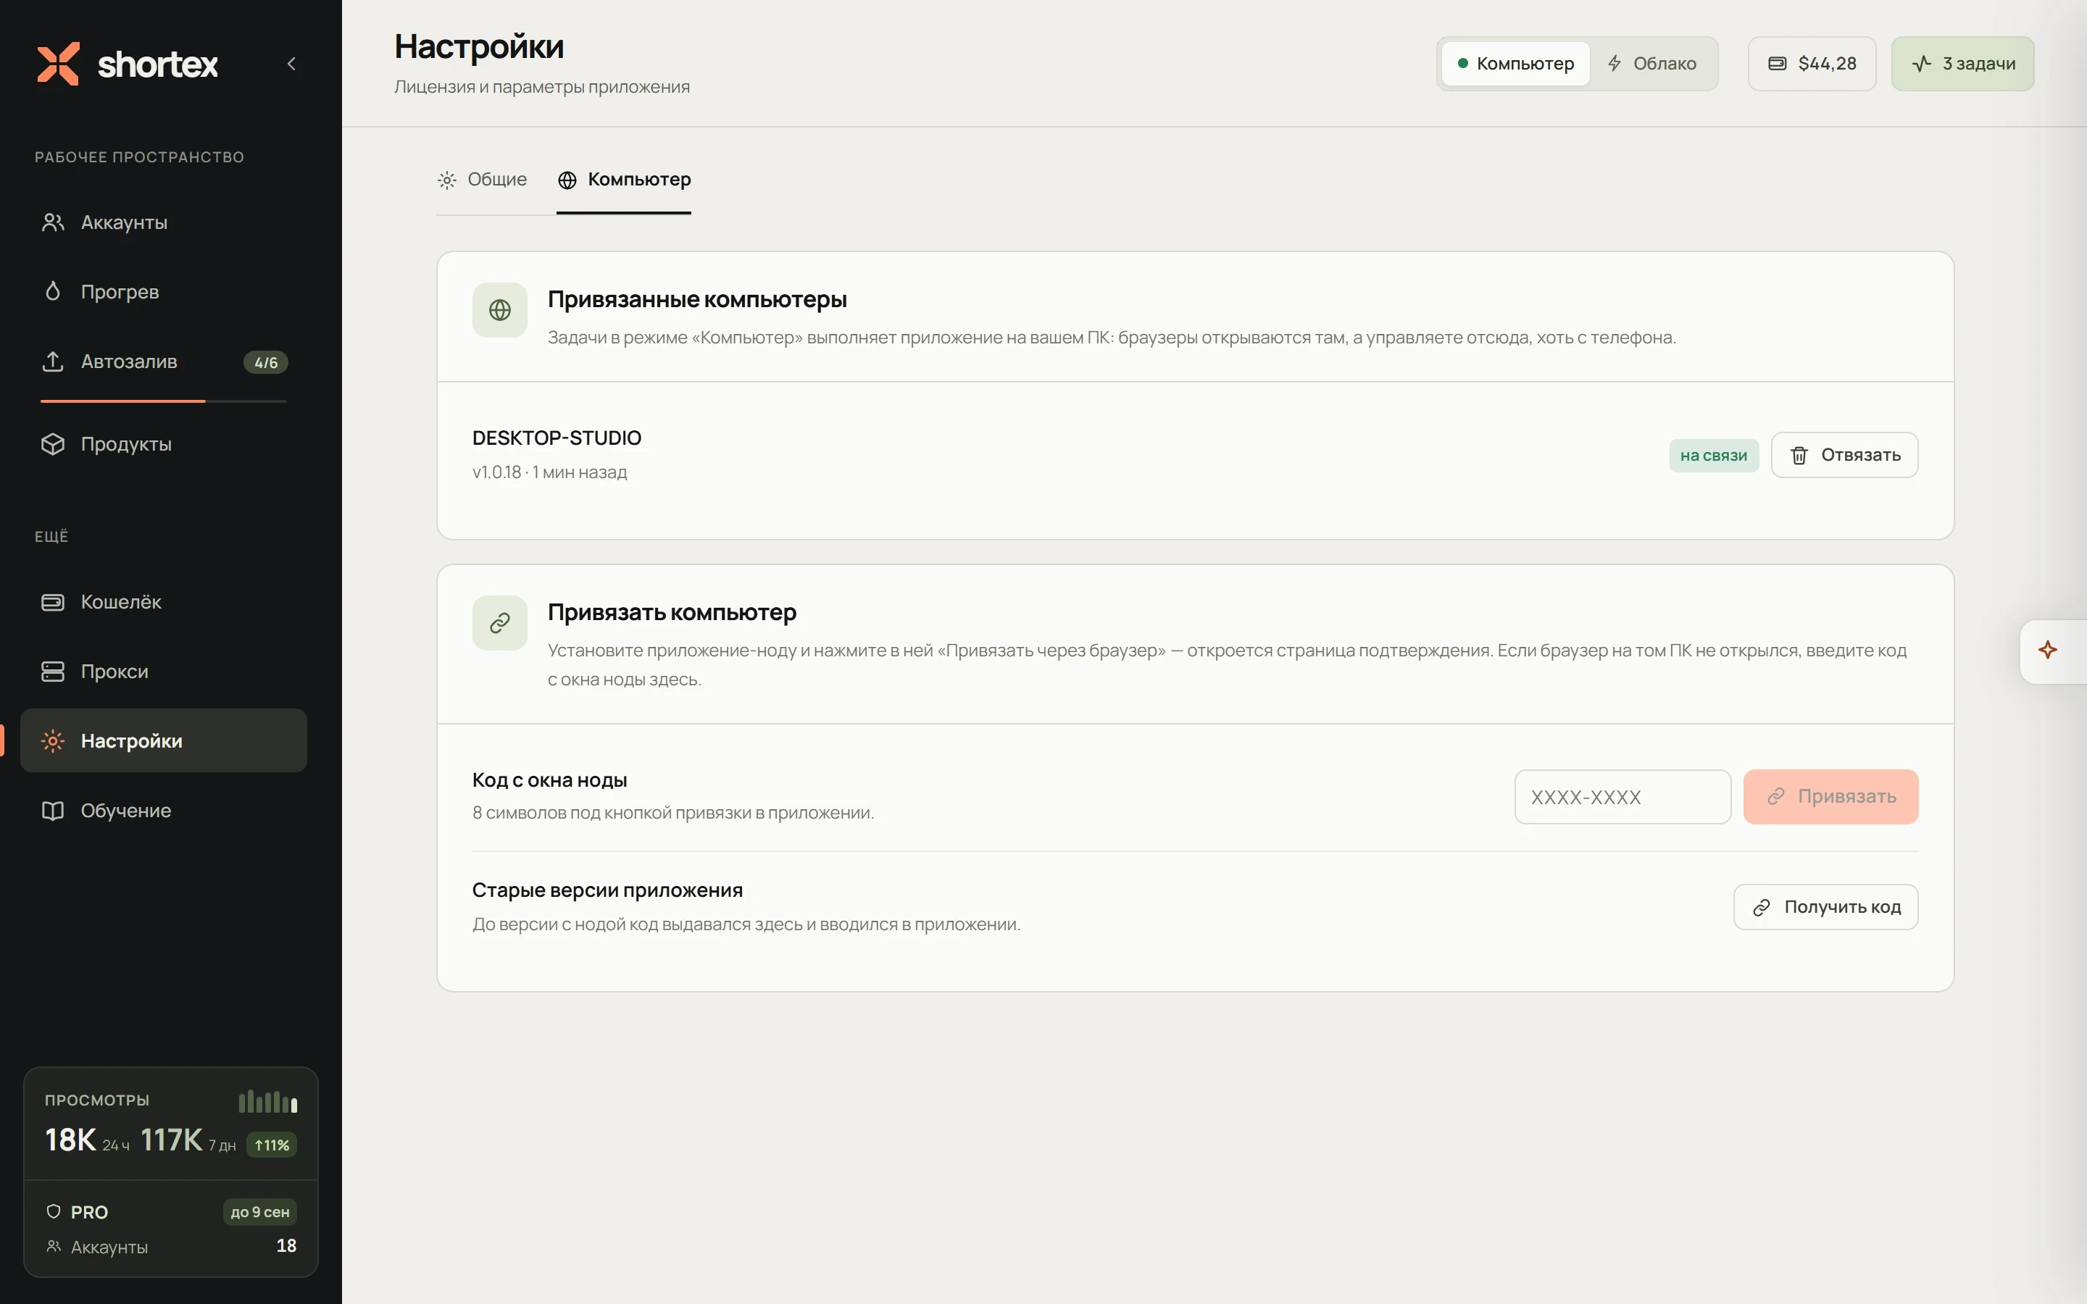Click the PRO shield icon
Screen dimensions: 2087x1304
54,1212
